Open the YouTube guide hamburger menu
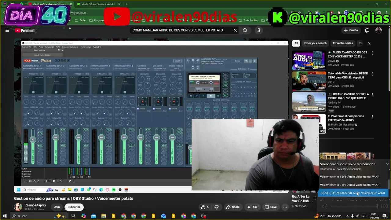The height and width of the screenshot is (220, 391). point(7,30)
